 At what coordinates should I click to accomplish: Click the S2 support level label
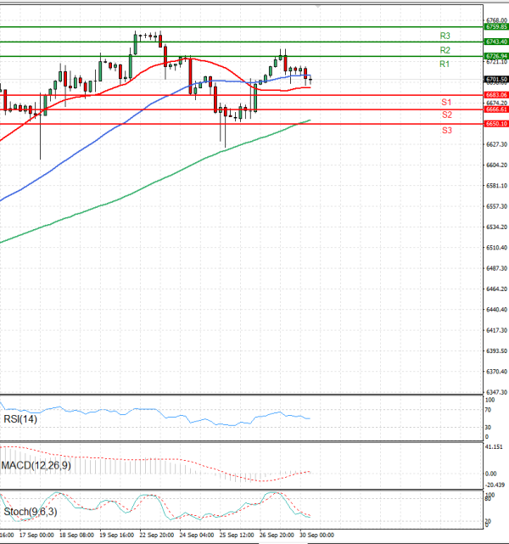(446, 115)
